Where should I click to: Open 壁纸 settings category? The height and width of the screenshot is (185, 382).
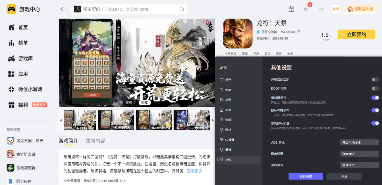coord(238,150)
